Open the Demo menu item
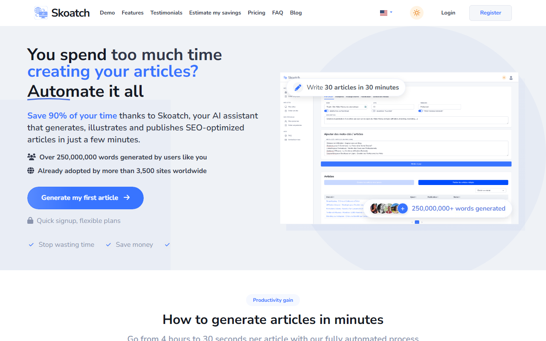 (x=107, y=13)
